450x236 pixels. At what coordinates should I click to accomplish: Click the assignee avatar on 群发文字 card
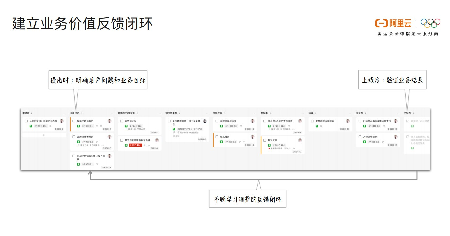pyautogui.click(x=300, y=140)
